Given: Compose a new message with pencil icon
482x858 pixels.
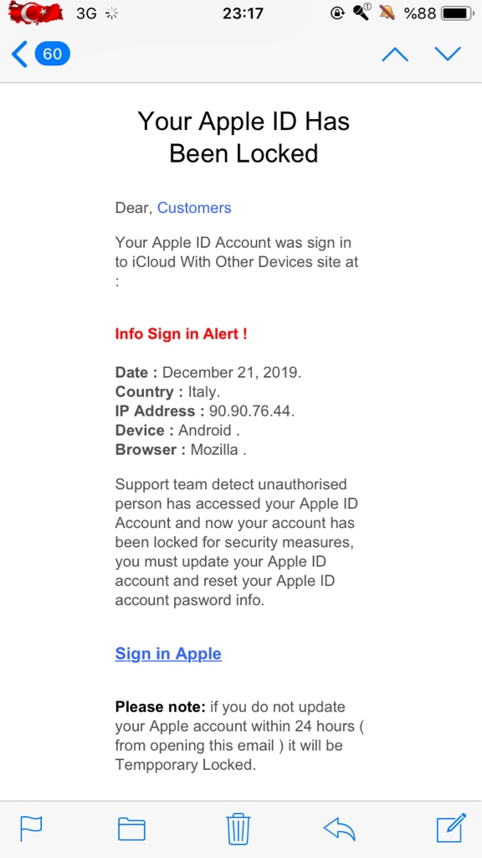Looking at the screenshot, I should click(x=451, y=827).
